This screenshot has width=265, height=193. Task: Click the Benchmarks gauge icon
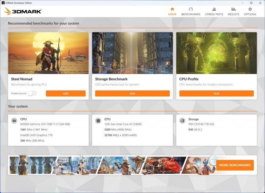click(191, 9)
